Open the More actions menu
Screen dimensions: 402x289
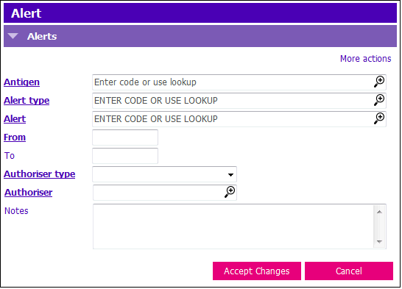coord(365,59)
